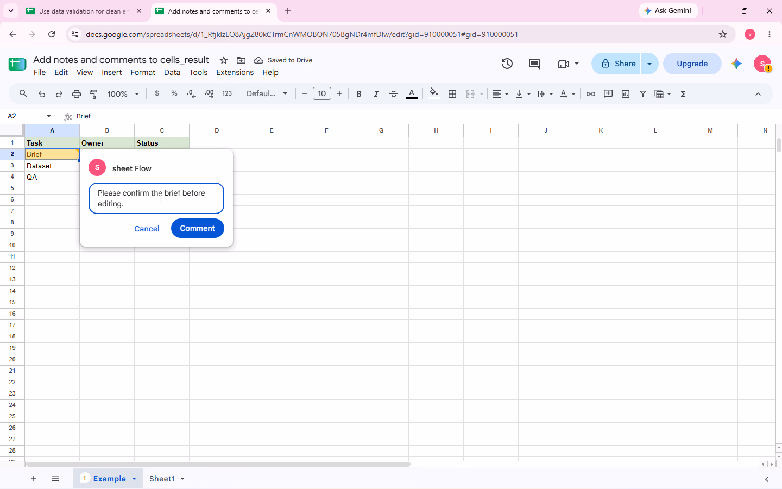Click the font size field
The width and height of the screenshot is (782, 489).
[x=322, y=93]
